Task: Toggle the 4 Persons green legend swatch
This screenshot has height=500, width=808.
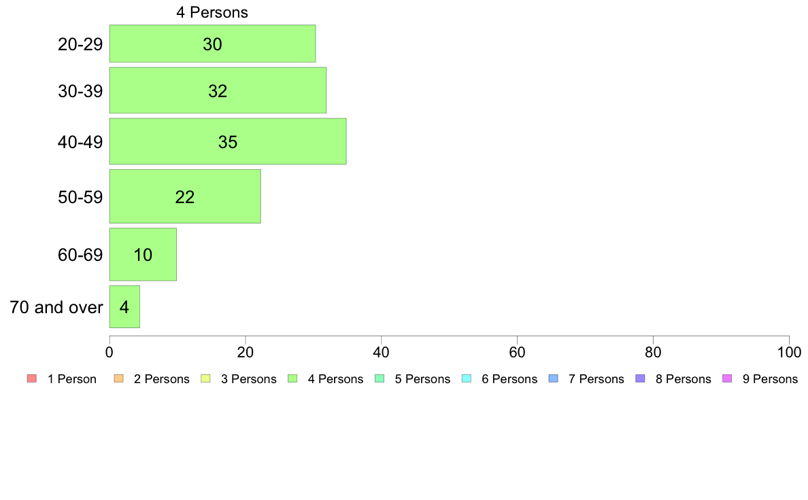Action: 292,378
